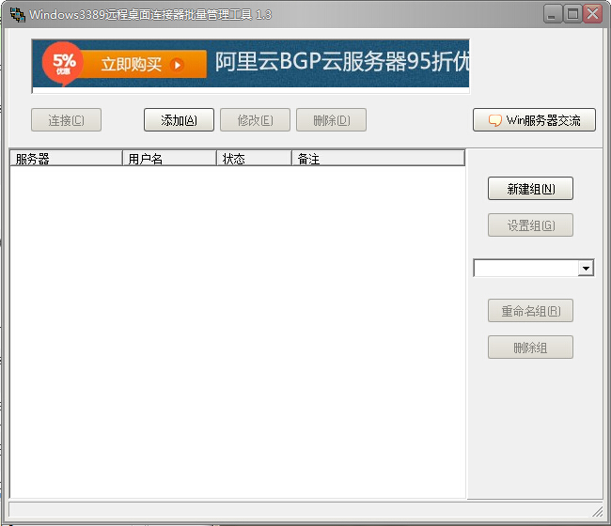Viewport: 611px width, 526px height.
Task: Click the 连接(C) button
Action: tap(66, 120)
